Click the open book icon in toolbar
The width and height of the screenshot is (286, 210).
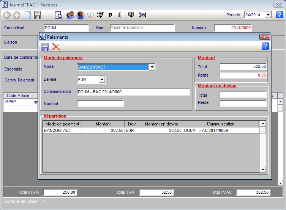(x=90, y=15)
